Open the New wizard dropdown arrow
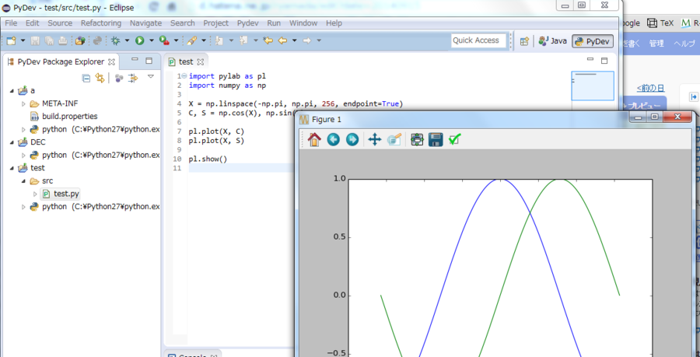Image resolution: width=700 pixels, height=357 pixels. 23,40
